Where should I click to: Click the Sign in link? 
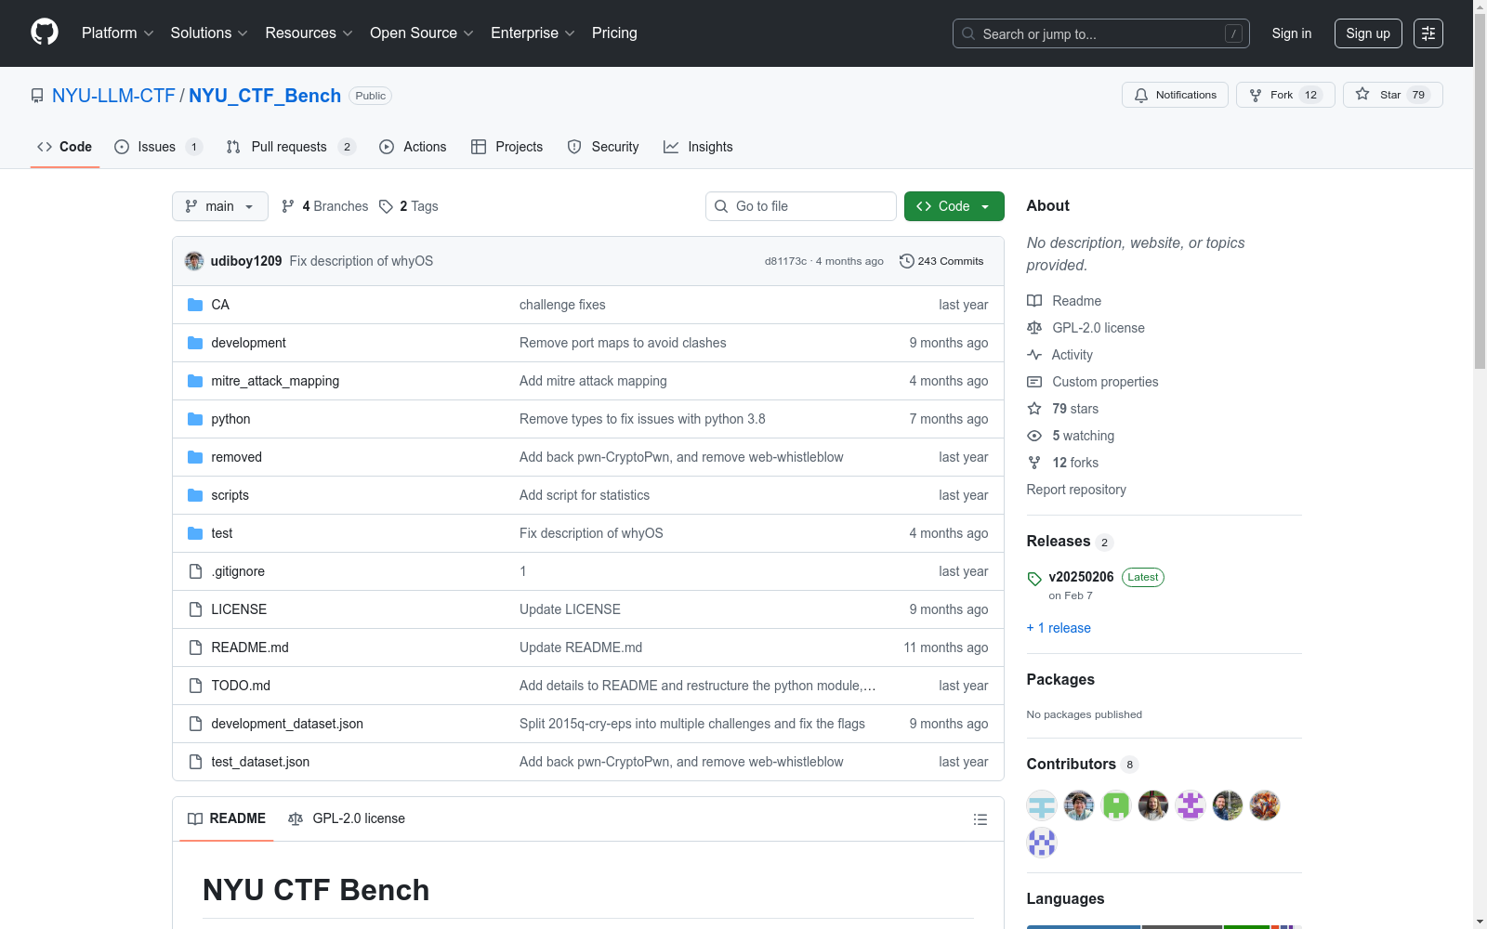pyautogui.click(x=1292, y=33)
